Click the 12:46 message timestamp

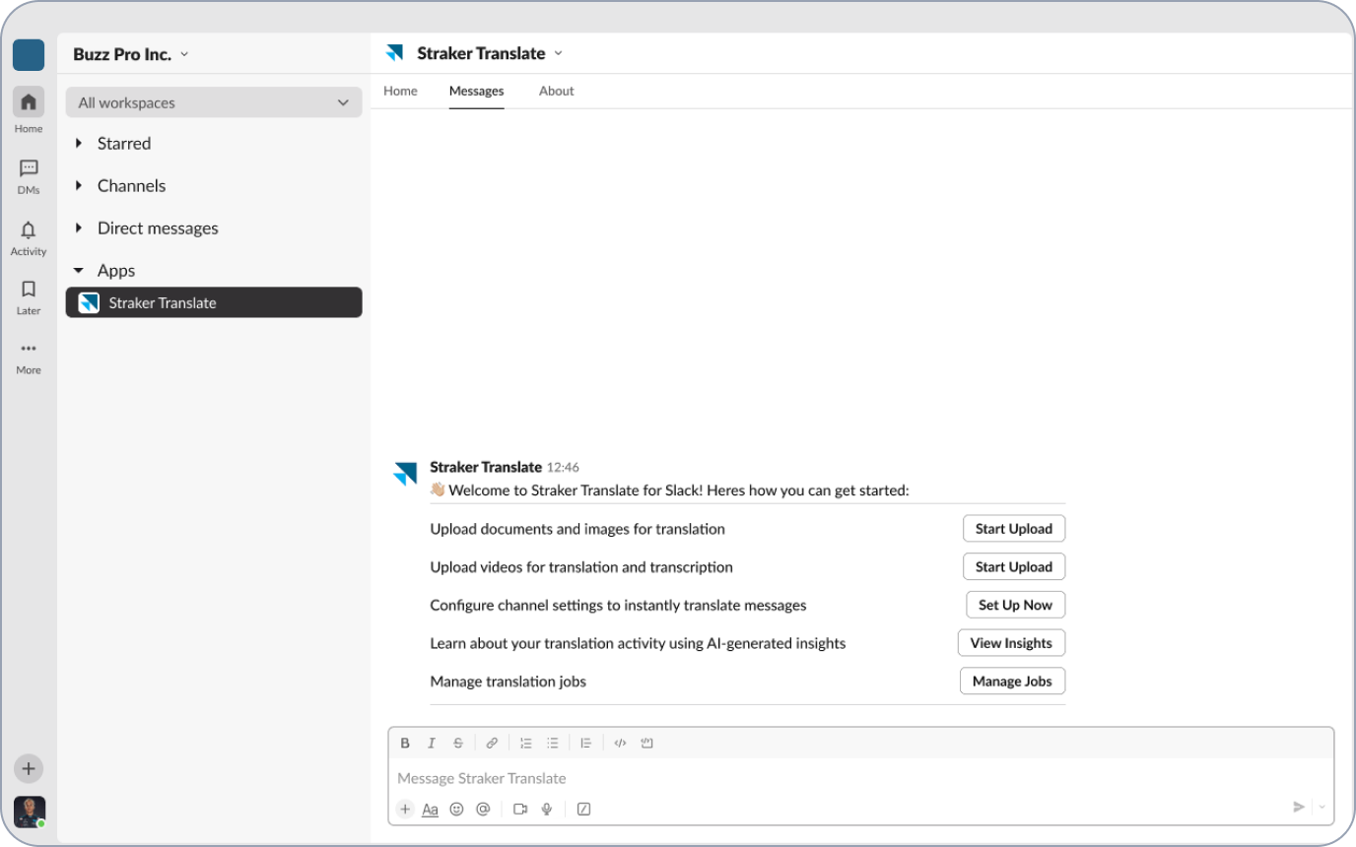click(563, 468)
